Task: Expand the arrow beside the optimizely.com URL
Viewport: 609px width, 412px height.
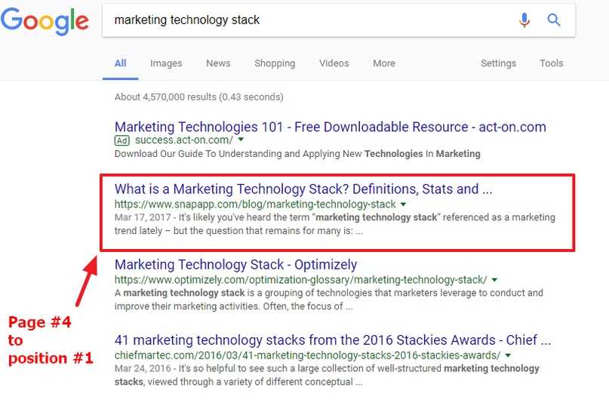Action: tap(494, 280)
